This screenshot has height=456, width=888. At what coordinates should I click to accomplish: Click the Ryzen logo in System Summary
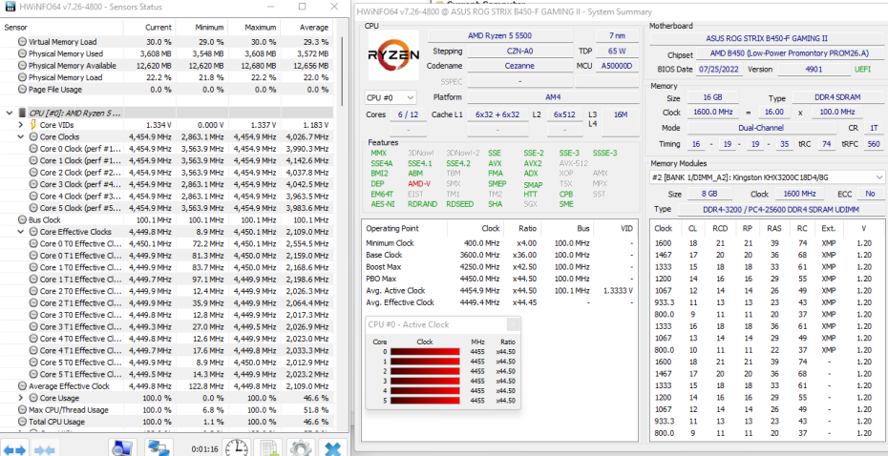[x=393, y=55]
